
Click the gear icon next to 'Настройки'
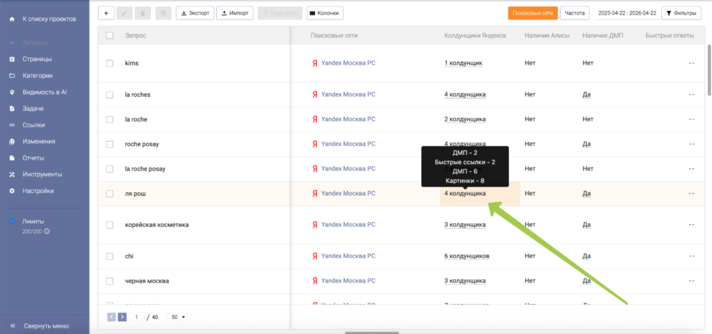(x=12, y=191)
